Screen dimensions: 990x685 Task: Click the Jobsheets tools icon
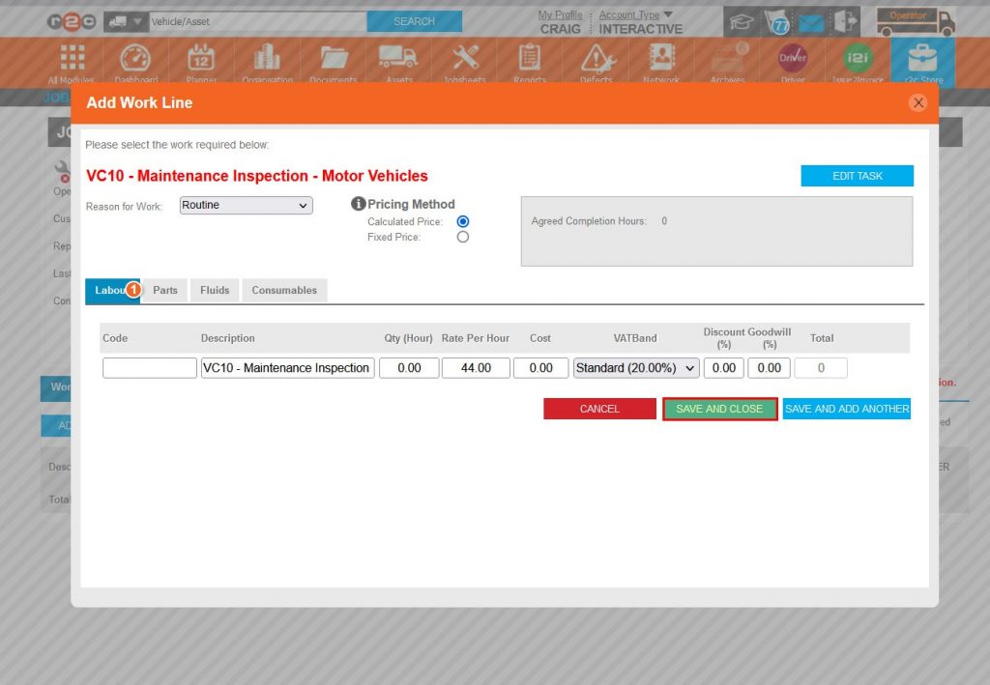coord(465,60)
